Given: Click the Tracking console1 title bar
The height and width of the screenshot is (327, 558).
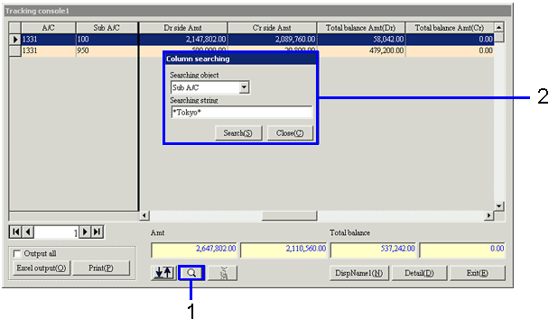Looking at the screenshot, I should coord(257,11).
